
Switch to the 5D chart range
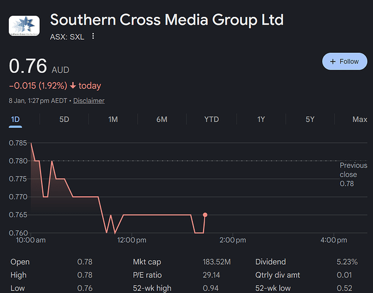(x=65, y=120)
